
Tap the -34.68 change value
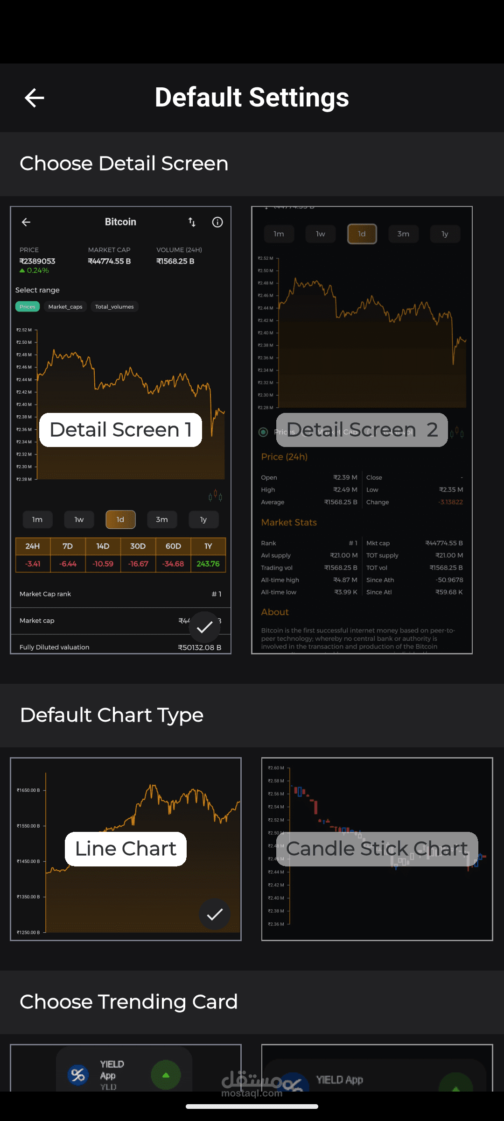tap(173, 564)
